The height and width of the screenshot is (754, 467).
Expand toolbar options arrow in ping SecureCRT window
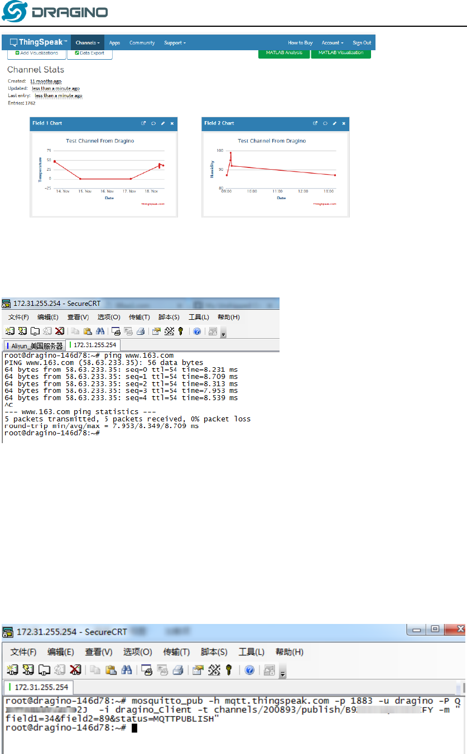click(223, 334)
